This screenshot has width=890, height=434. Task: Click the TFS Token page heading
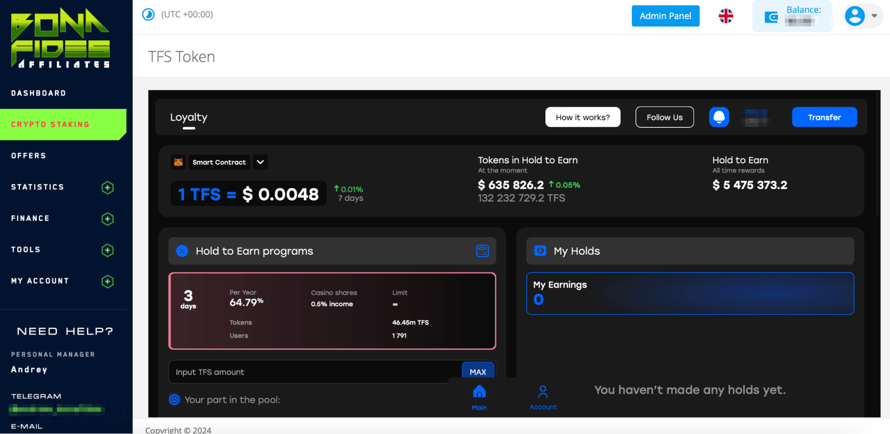182,57
